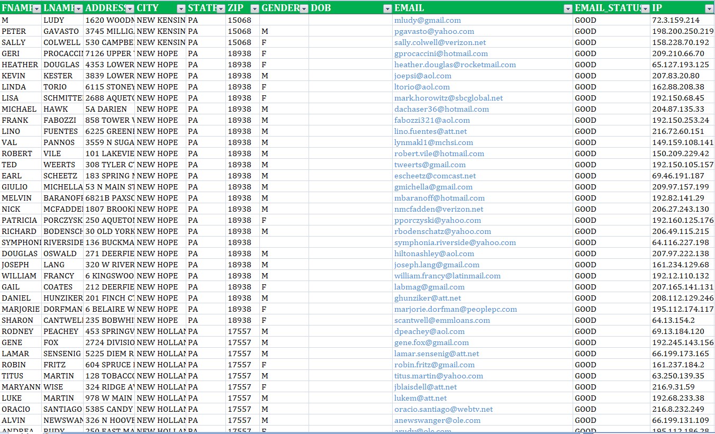
Task: Click the mark.horowitz@sbcglobal.net link
Action: point(449,98)
